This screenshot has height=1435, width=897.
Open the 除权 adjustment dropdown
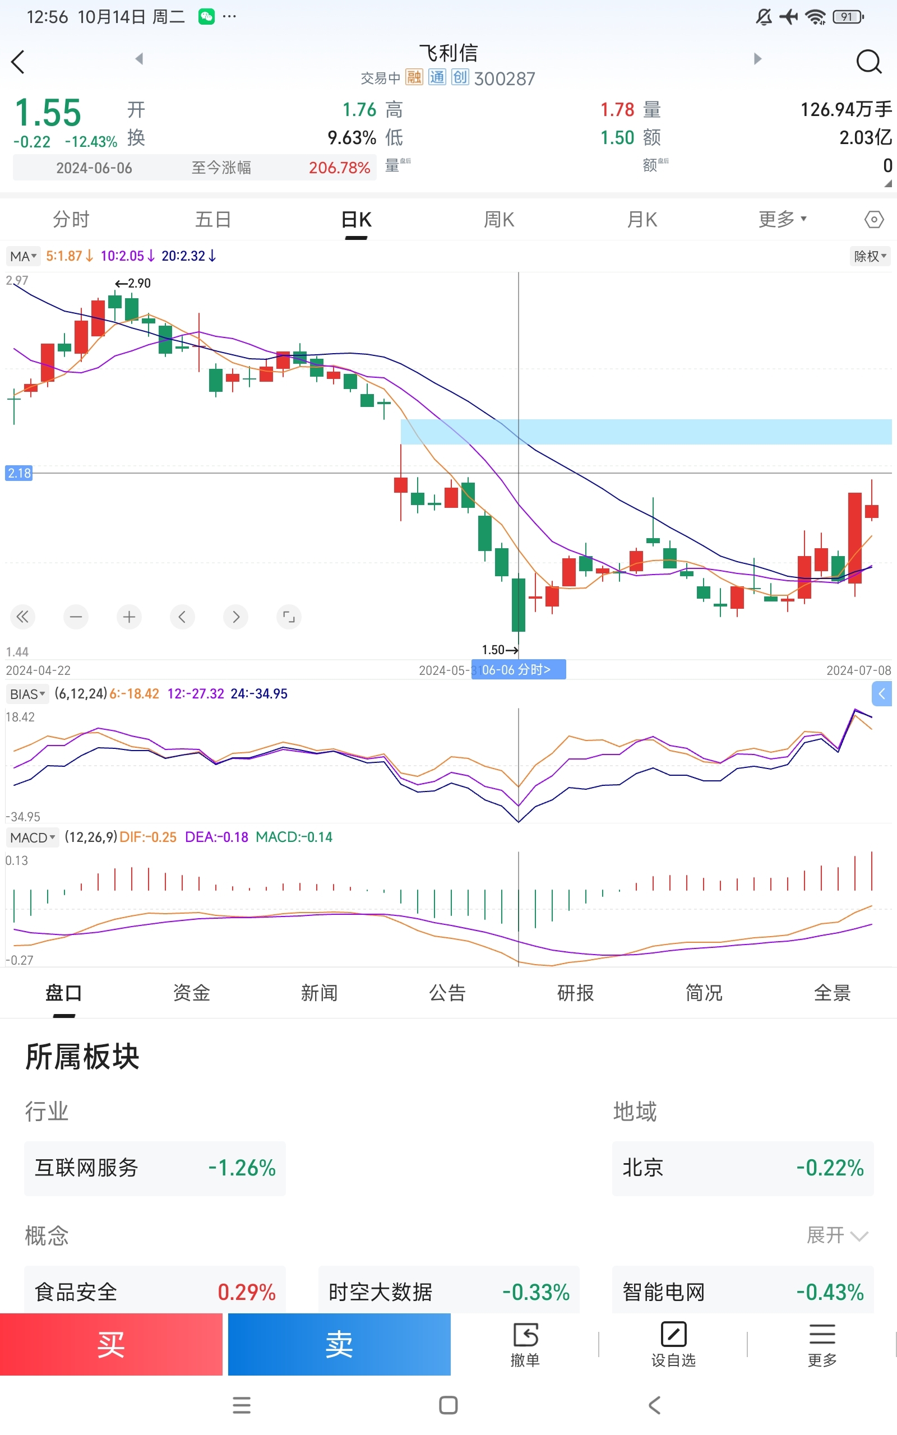click(870, 256)
